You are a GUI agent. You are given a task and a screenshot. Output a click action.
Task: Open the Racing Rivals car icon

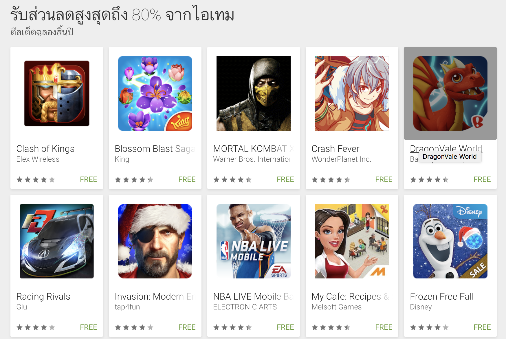click(x=57, y=241)
